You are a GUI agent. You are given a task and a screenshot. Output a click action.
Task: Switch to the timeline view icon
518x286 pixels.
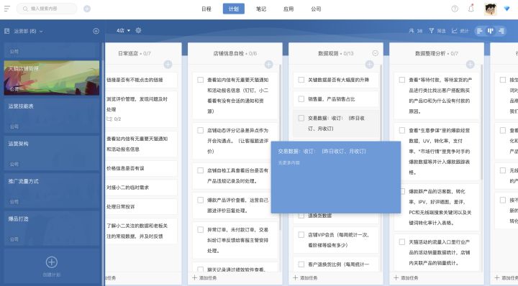(x=501, y=31)
